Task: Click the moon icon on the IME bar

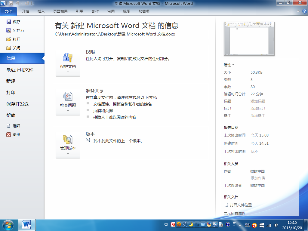Action: (x=191, y=224)
